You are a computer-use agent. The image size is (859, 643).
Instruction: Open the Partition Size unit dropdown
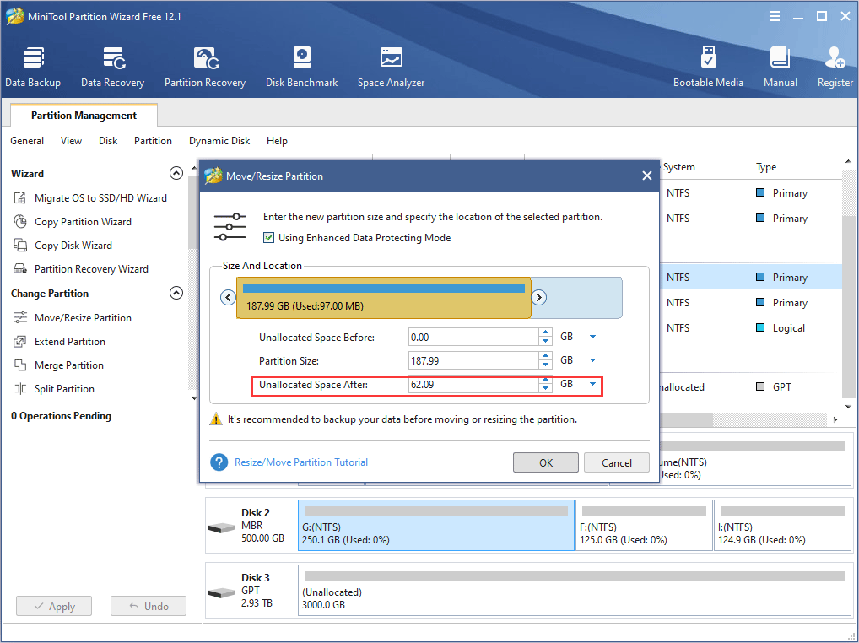[x=593, y=360]
